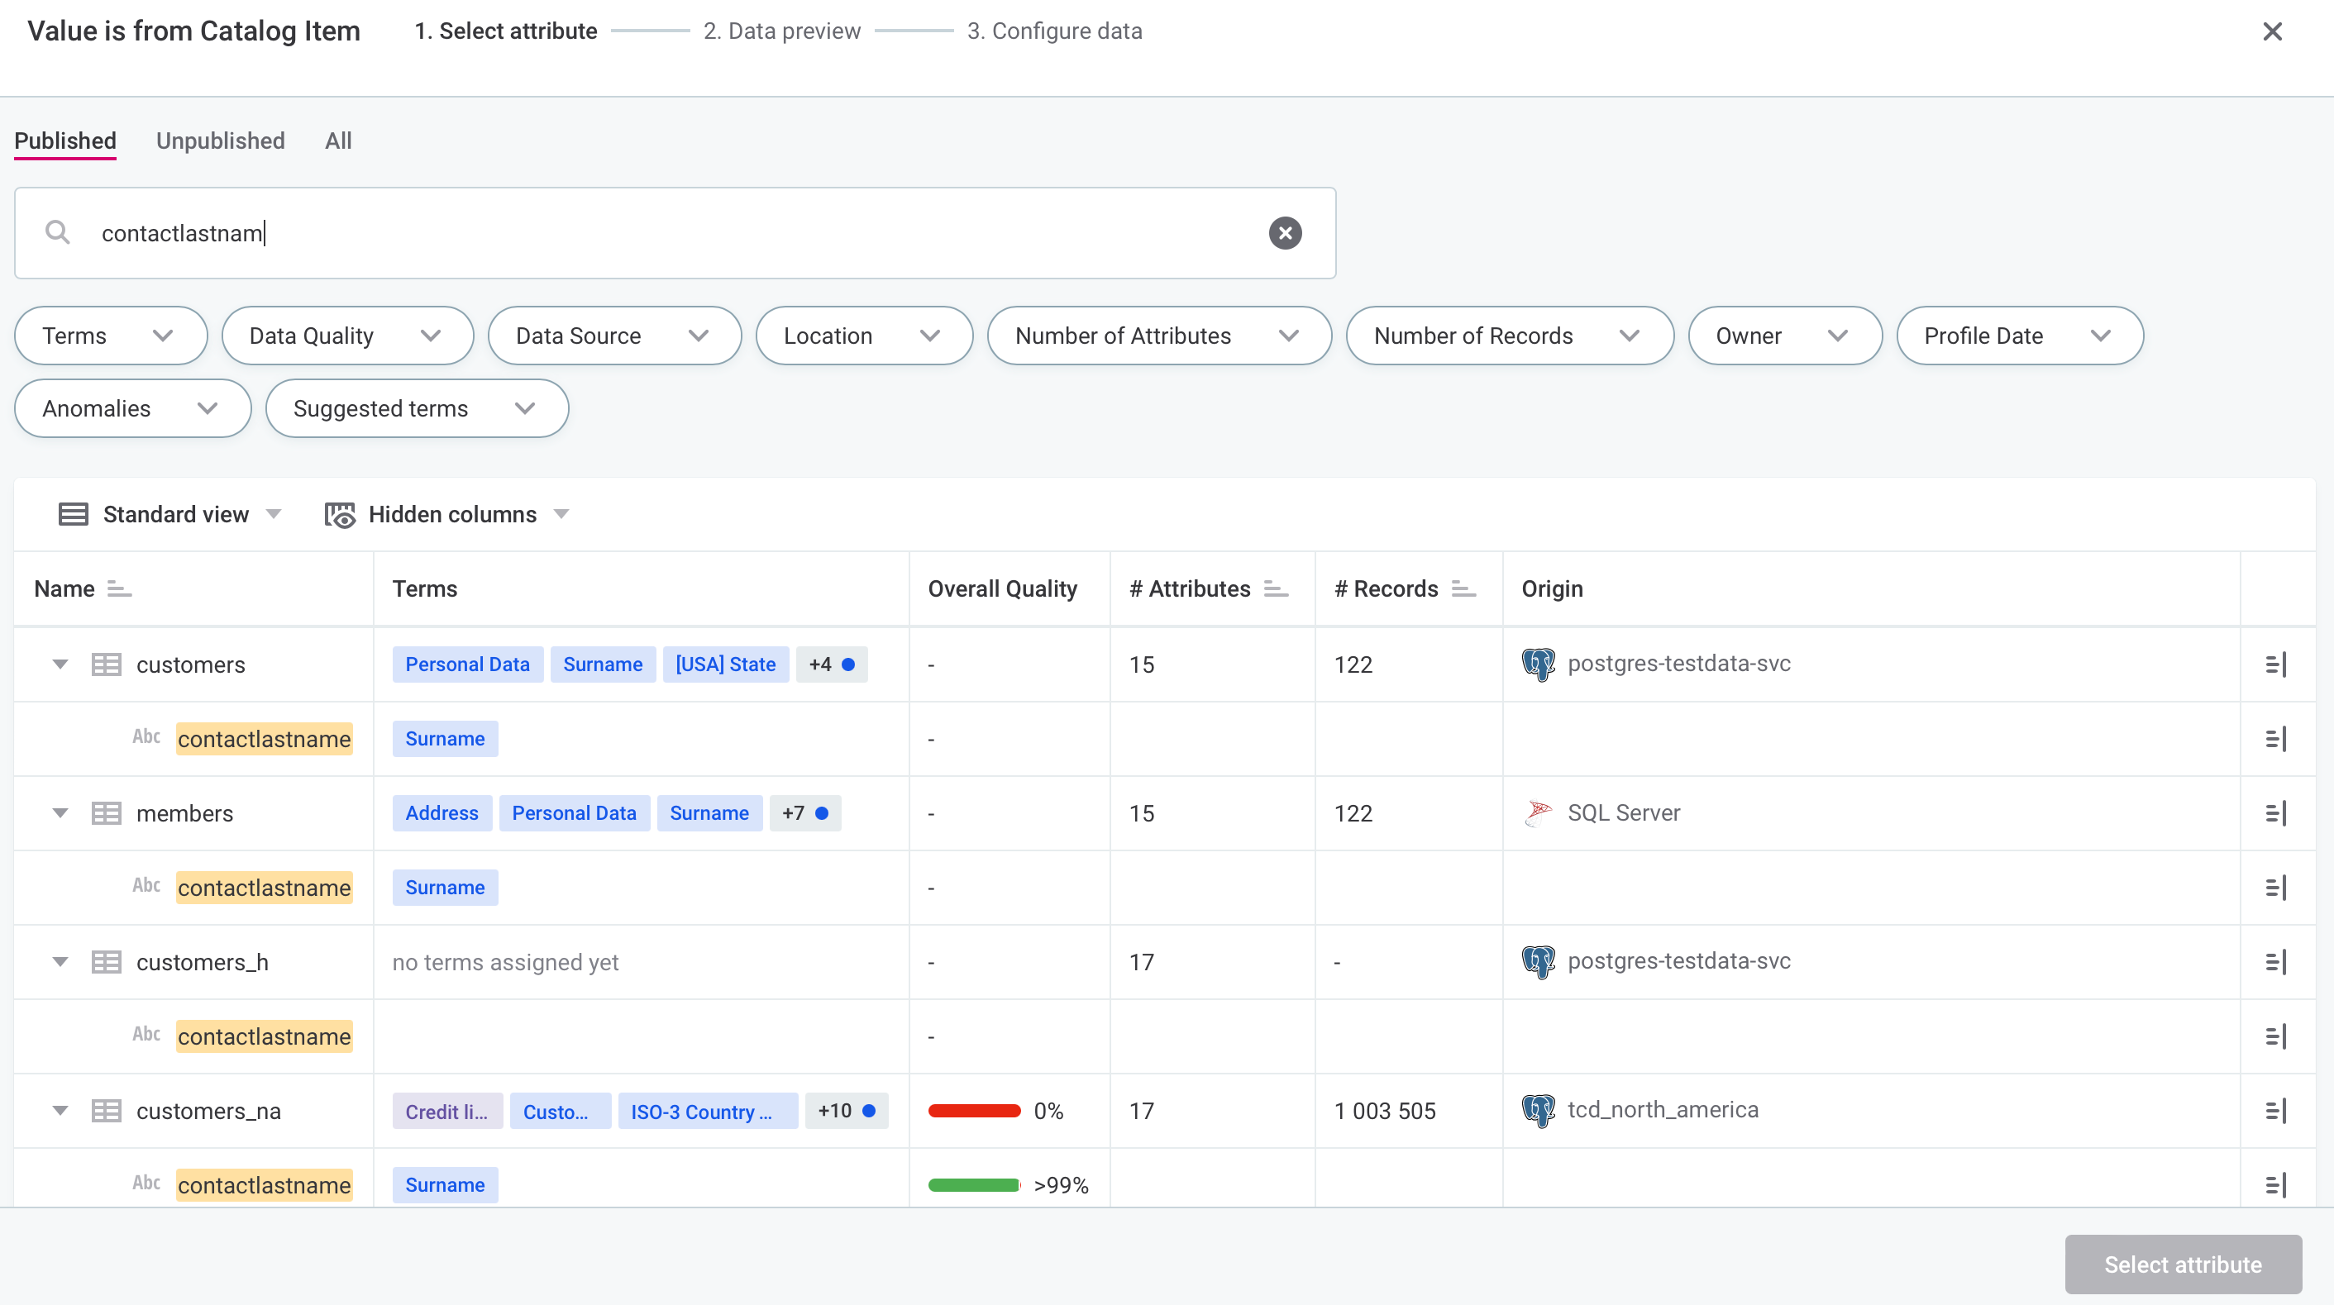Open the Data Quality dropdown filter
Viewport: 2334px width, 1305px height.
point(341,335)
